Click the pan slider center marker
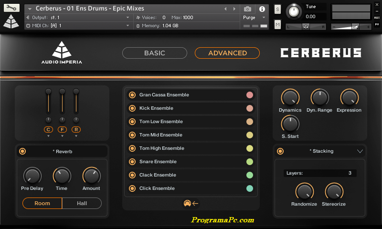Image resolution: width=382 pixels, height=229 pixels. point(306,27)
